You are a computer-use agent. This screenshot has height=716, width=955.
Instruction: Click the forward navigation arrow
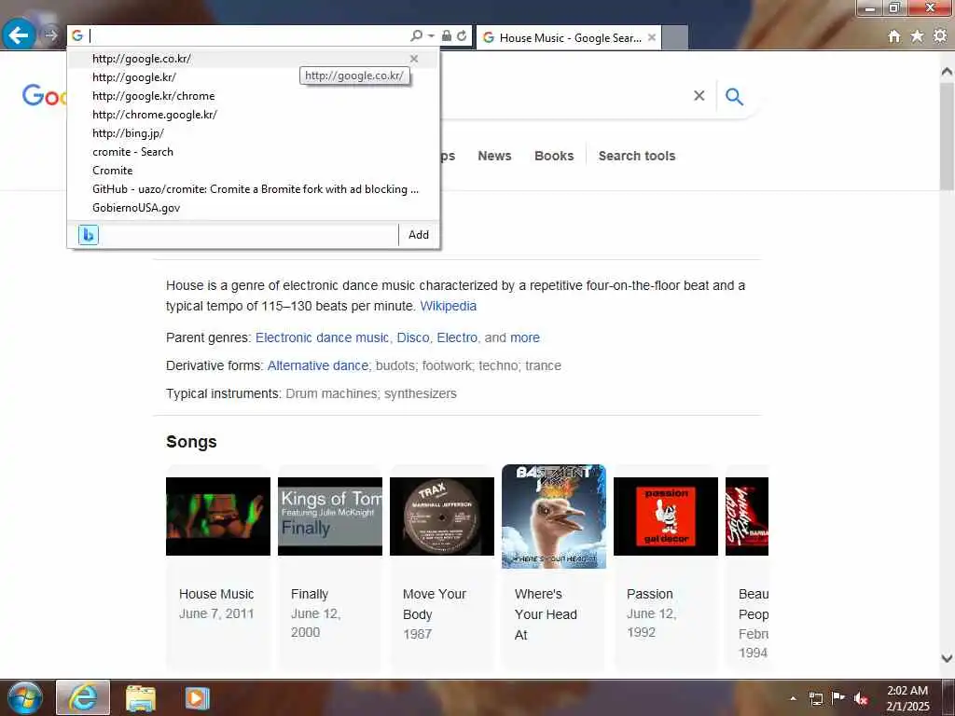click(x=51, y=35)
